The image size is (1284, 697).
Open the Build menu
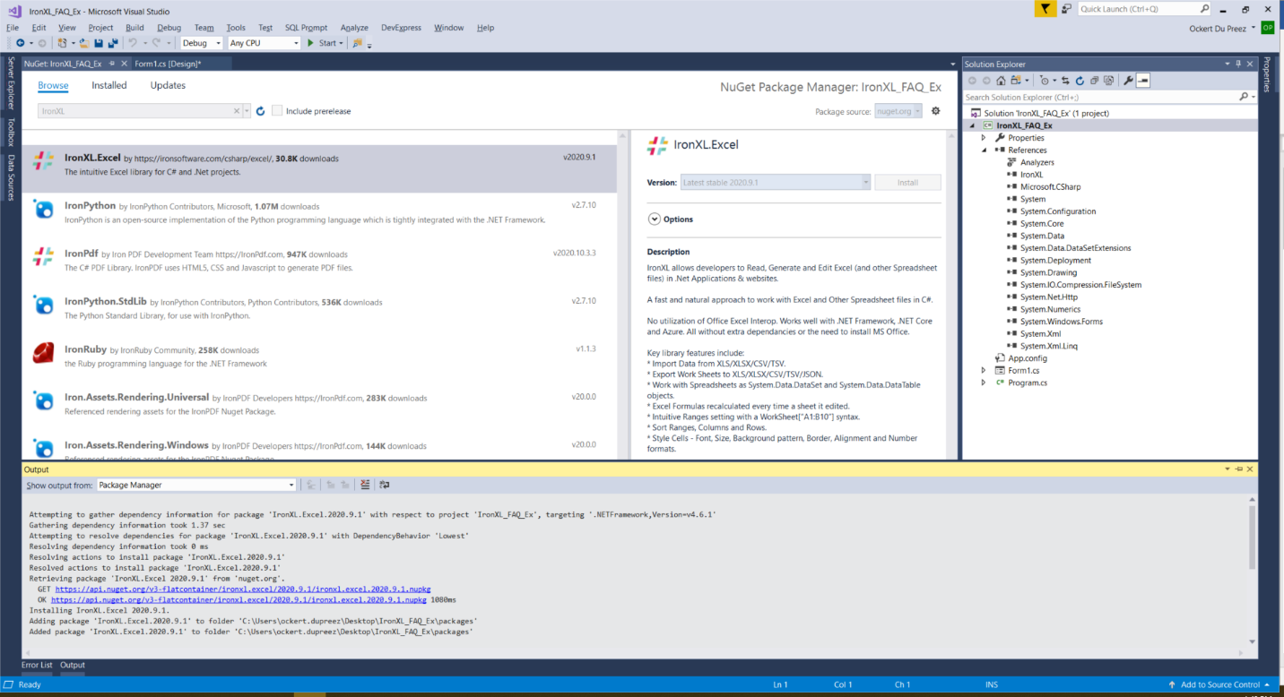(x=134, y=28)
